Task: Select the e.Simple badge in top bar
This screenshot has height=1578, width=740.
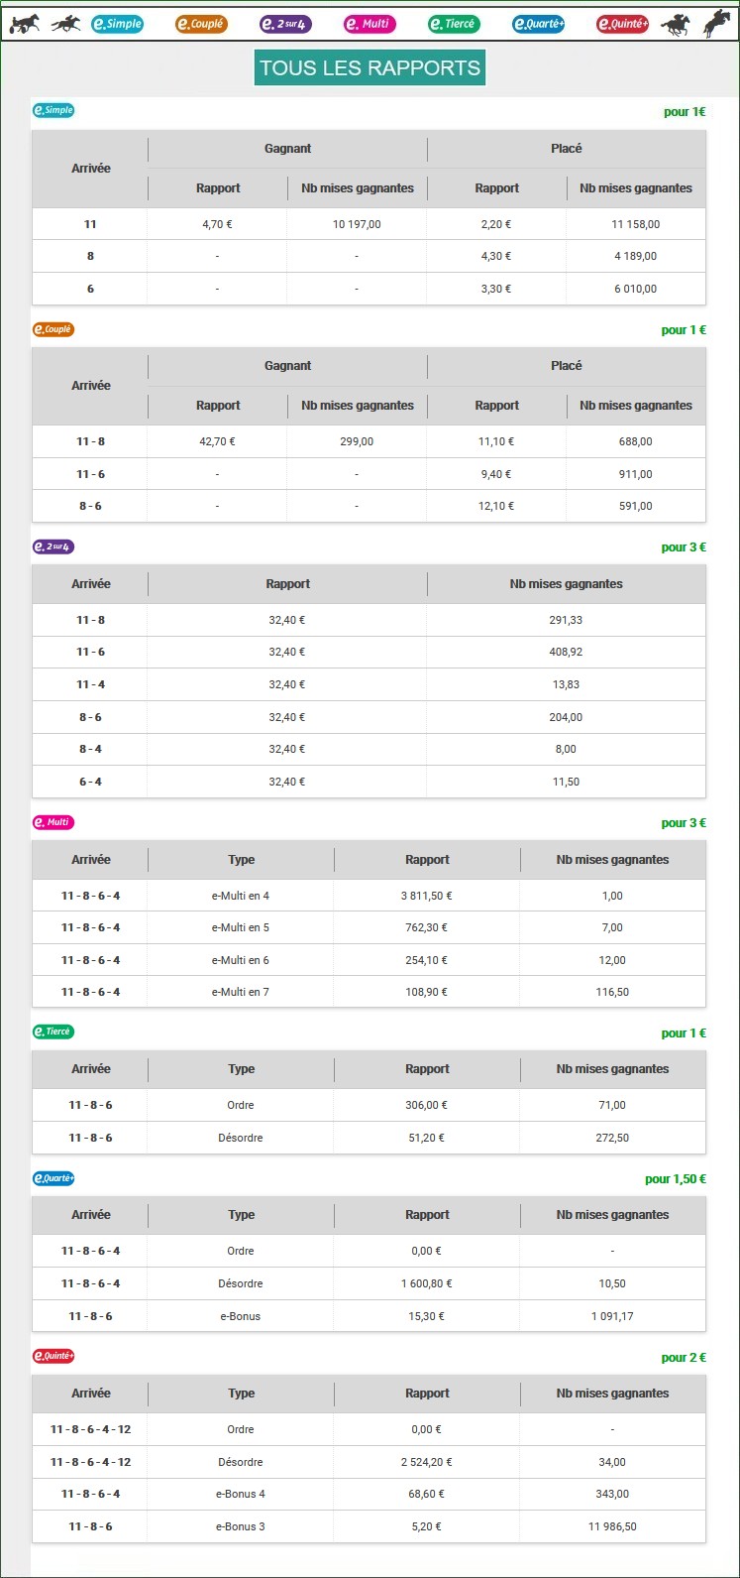Action: coord(117,24)
